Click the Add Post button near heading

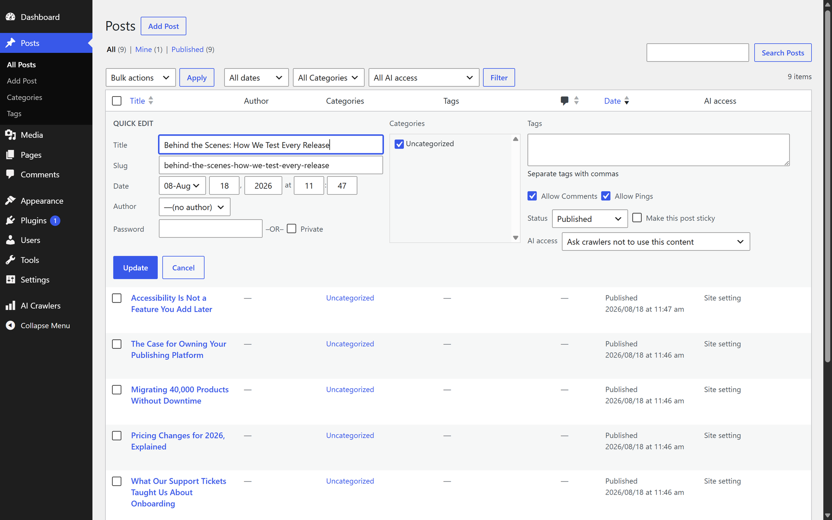point(163,26)
